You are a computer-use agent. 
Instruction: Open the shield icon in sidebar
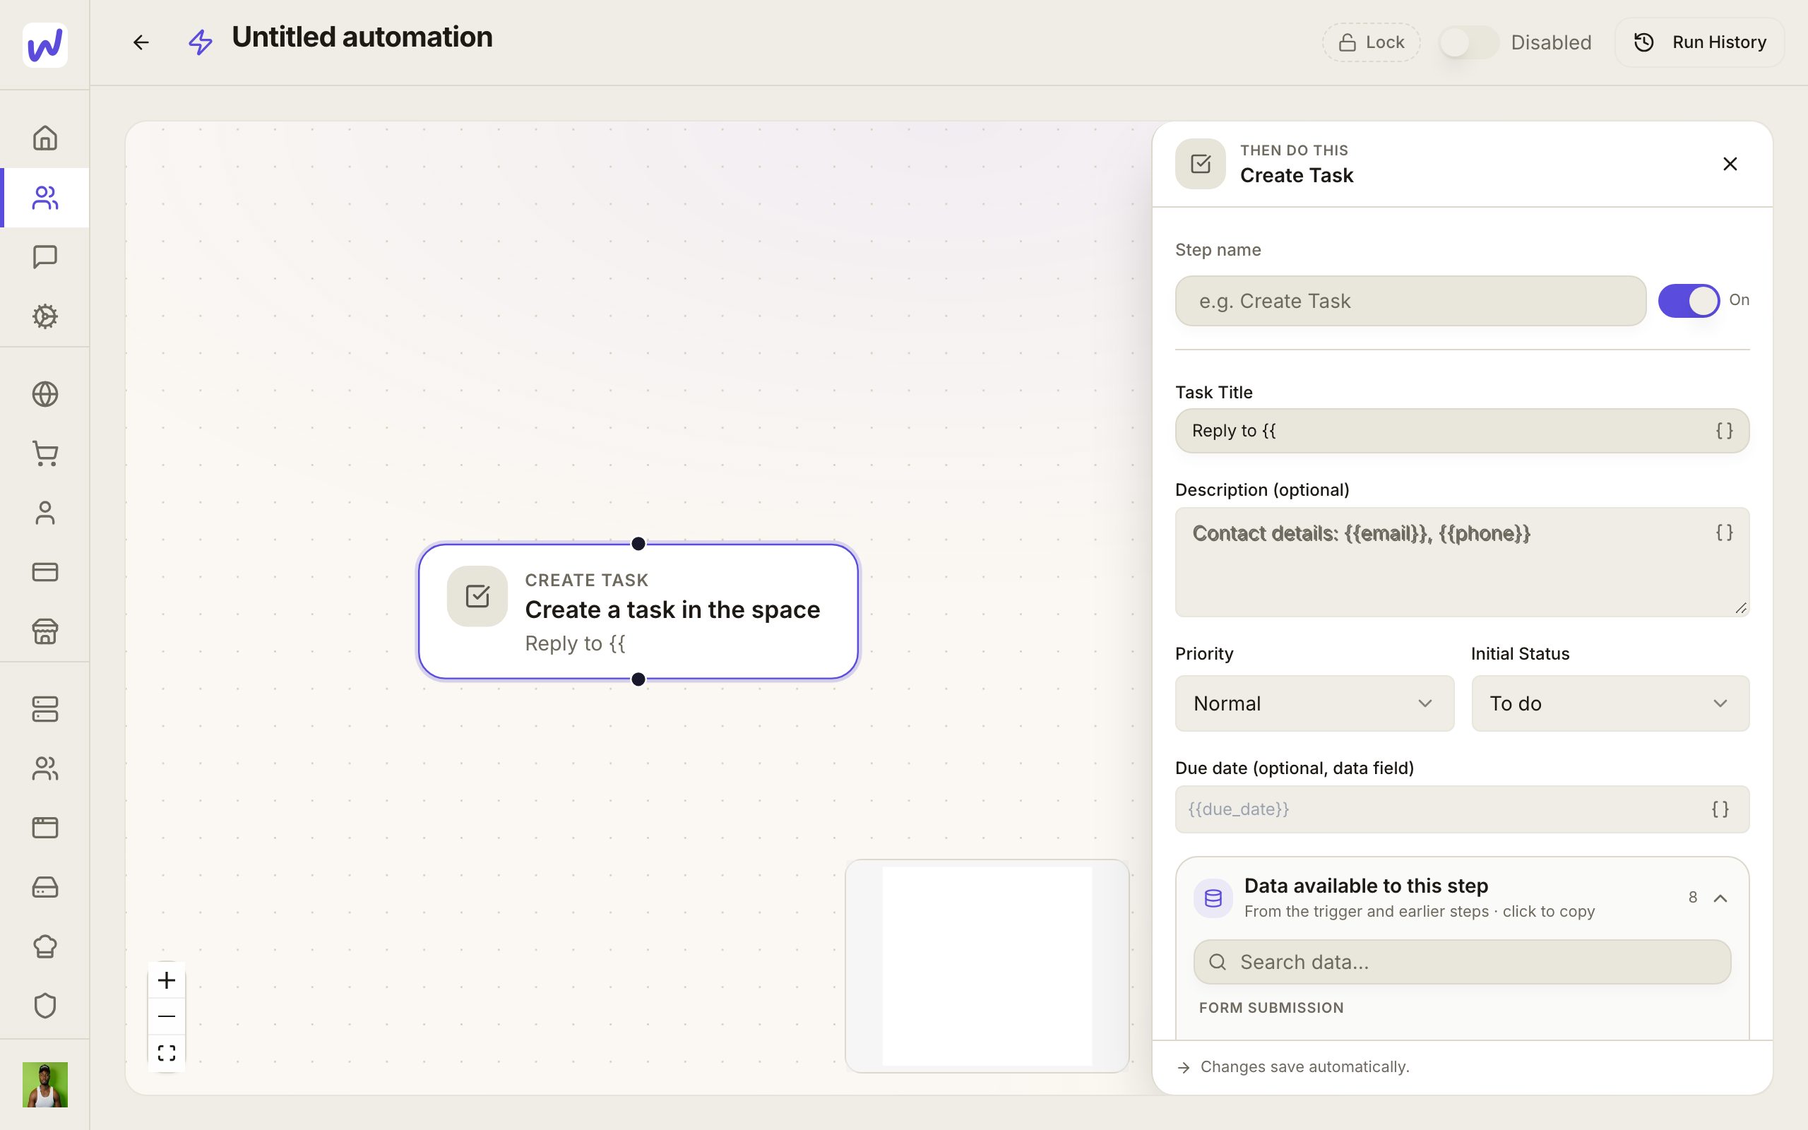[44, 1005]
